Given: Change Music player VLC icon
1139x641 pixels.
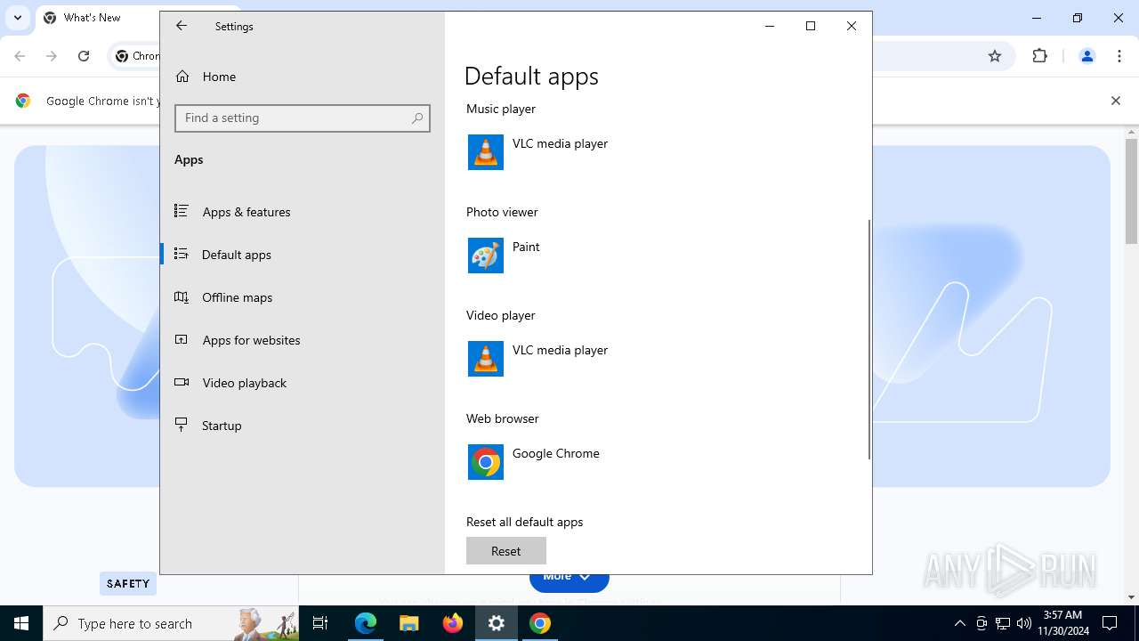Looking at the screenshot, I should pyautogui.click(x=486, y=152).
